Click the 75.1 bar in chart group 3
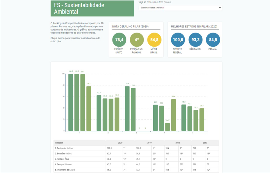270x173 pixels. click(x=133, y=110)
